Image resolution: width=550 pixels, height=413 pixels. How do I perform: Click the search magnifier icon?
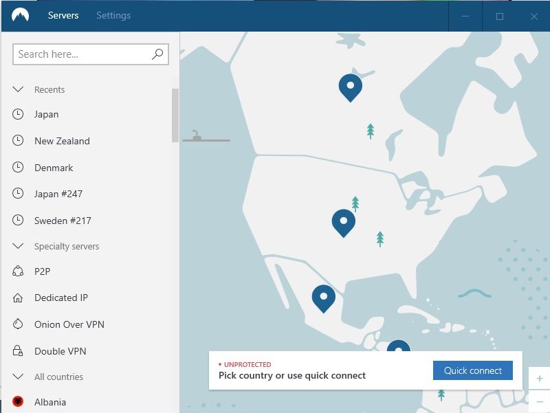[x=157, y=54]
